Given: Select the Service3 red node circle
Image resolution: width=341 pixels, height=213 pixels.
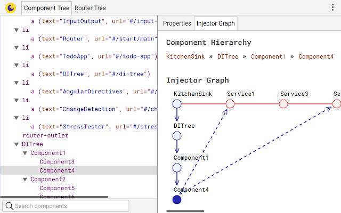Looking at the screenshot, I should 283,104.
